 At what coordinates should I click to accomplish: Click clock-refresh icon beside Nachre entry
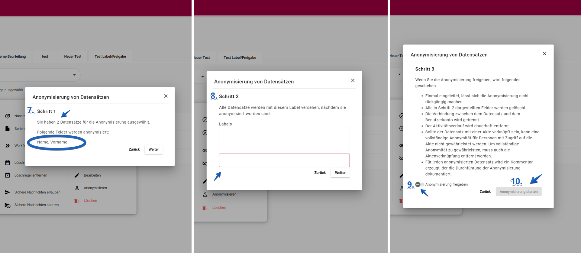(8, 116)
